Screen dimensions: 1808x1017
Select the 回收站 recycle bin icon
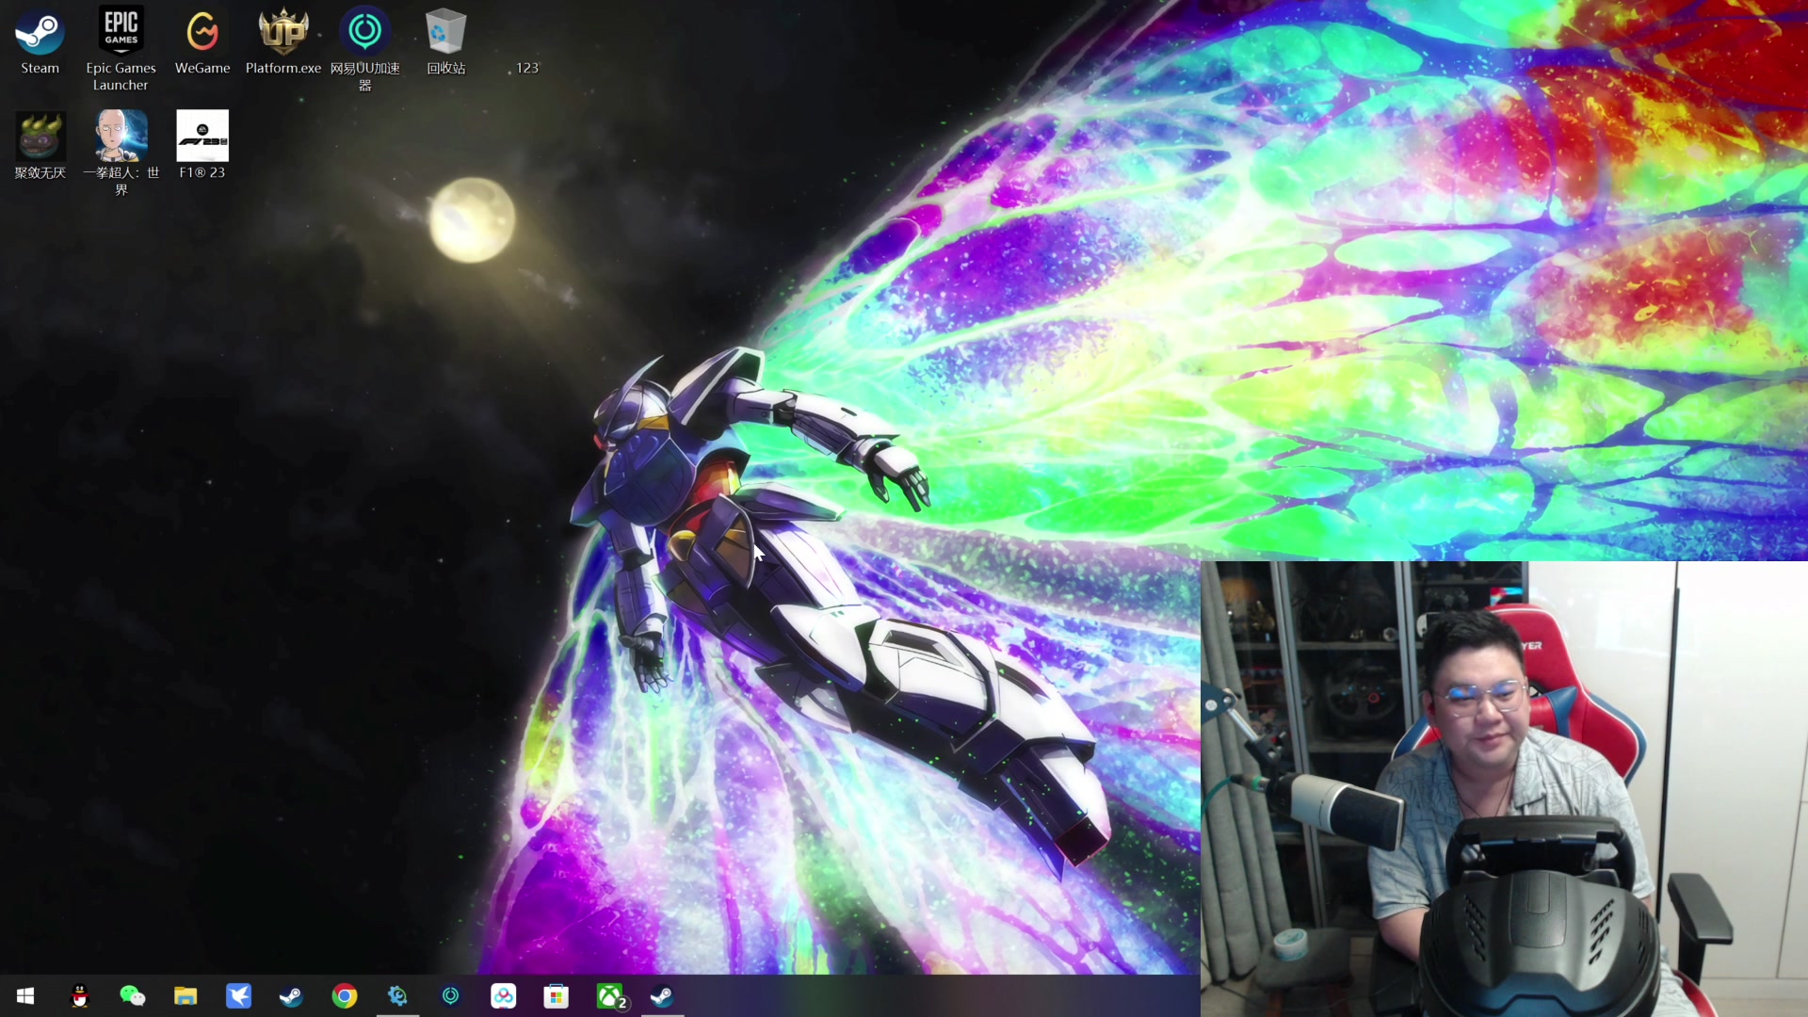tap(446, 41)
